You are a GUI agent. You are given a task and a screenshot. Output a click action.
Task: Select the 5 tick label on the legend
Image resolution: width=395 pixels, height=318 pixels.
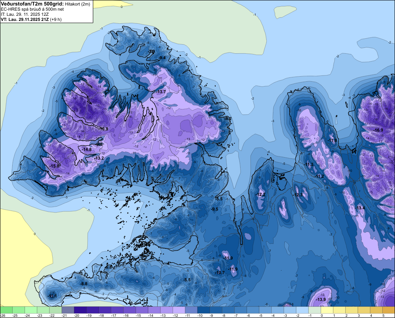[383, 316]
